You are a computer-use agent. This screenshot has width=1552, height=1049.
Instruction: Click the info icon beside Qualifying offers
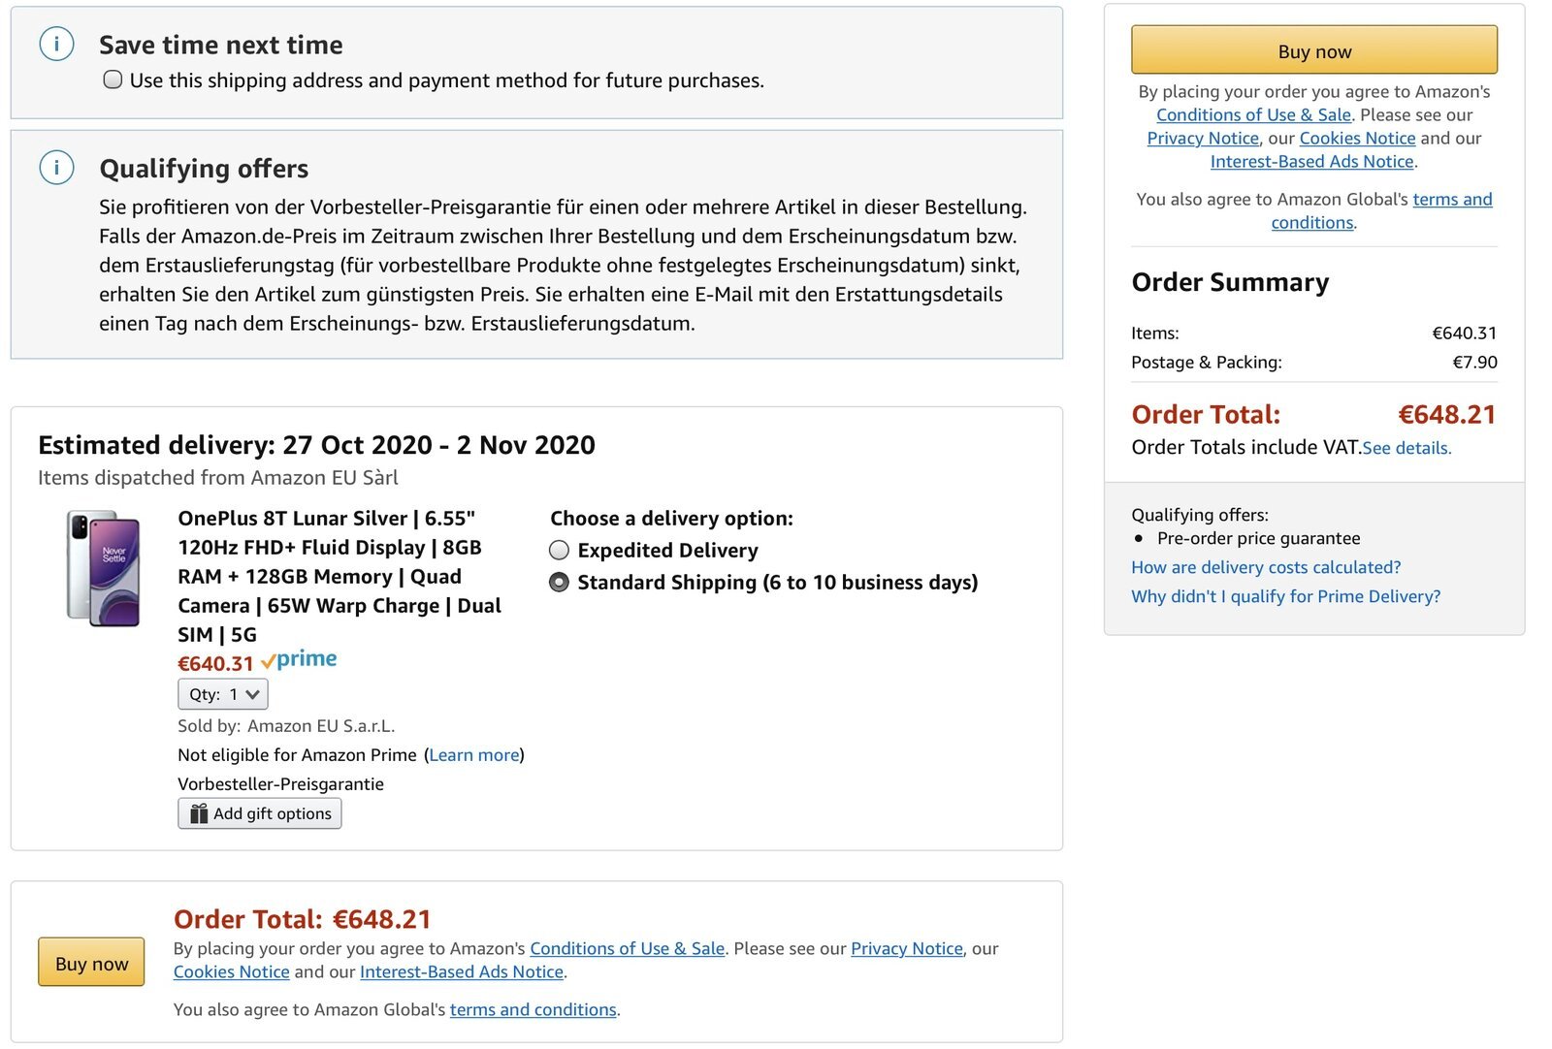(x=56, y=168)
